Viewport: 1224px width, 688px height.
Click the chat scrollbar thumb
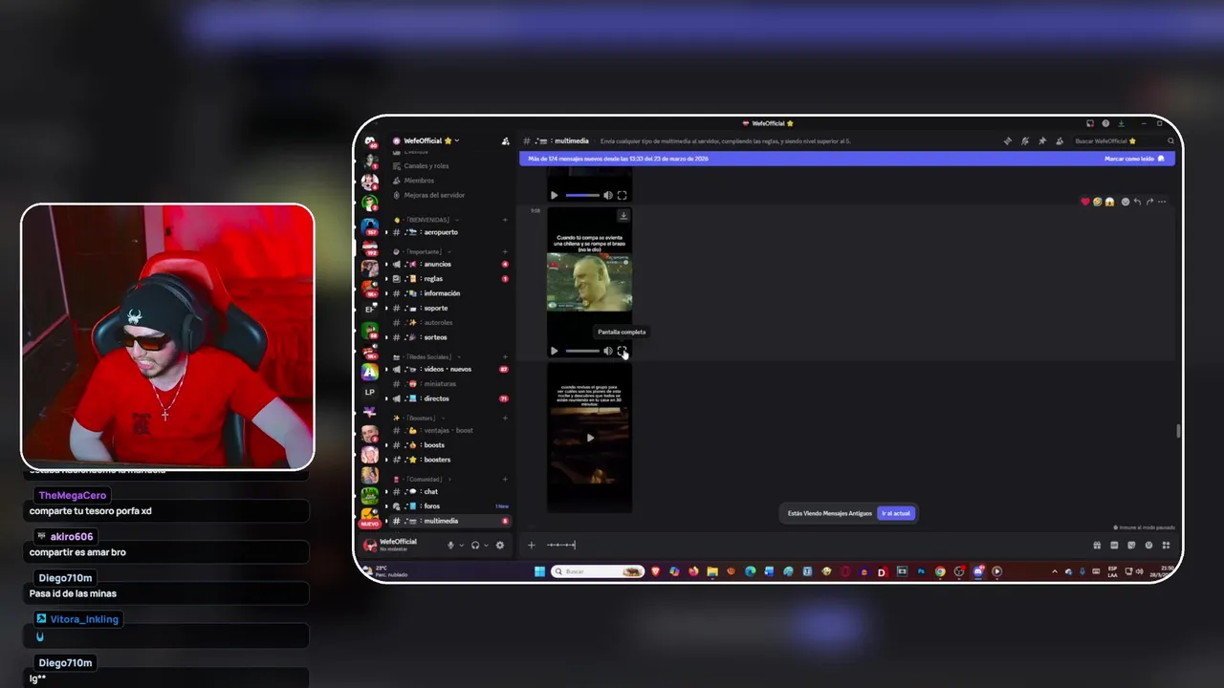(1178, 431)
